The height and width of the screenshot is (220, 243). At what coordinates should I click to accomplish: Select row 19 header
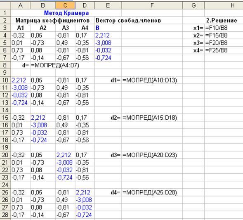click(x=5, y=147)
